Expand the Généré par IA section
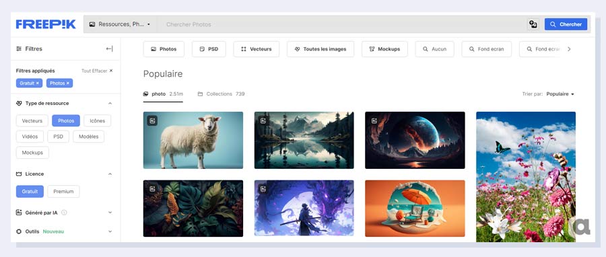606x257 pixels. pyautogui.click(x=110, y=212)
